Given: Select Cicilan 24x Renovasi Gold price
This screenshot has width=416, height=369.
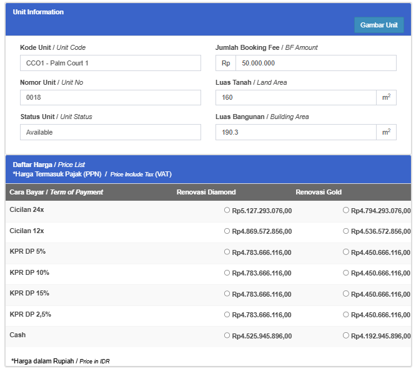Looking at the screenshot, I should [x=345, y=210].
